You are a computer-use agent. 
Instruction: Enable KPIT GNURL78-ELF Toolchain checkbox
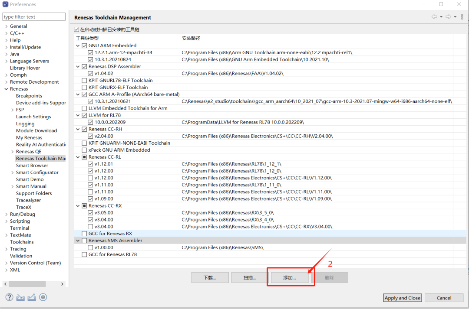click(84, 80)
